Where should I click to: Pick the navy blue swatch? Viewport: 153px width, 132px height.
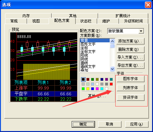[x=102, y=79]
